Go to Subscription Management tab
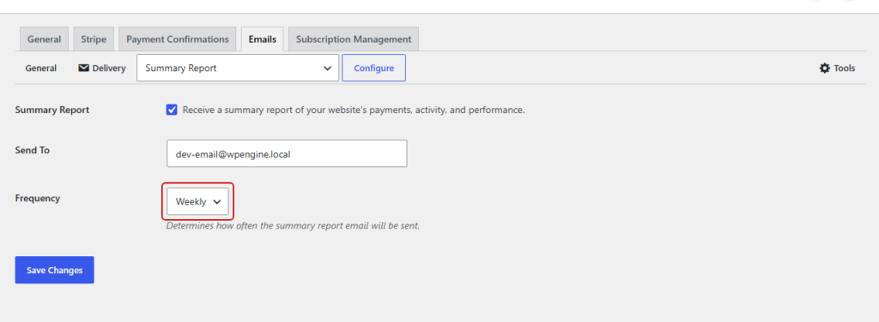This screenshot has width=879, height=322. click(354, 39)
